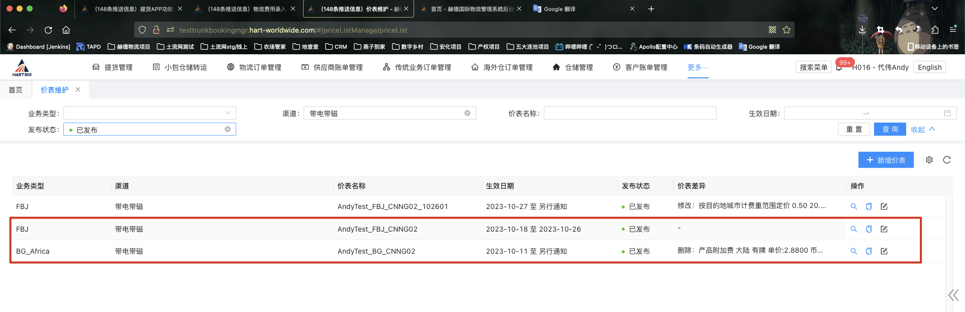
Task: Click the 重置 button
Action: [854, 130]
